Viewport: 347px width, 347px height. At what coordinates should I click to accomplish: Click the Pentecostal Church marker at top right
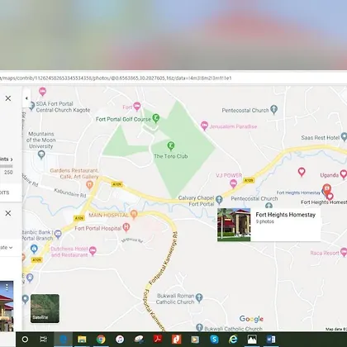(x=273, y=109)
